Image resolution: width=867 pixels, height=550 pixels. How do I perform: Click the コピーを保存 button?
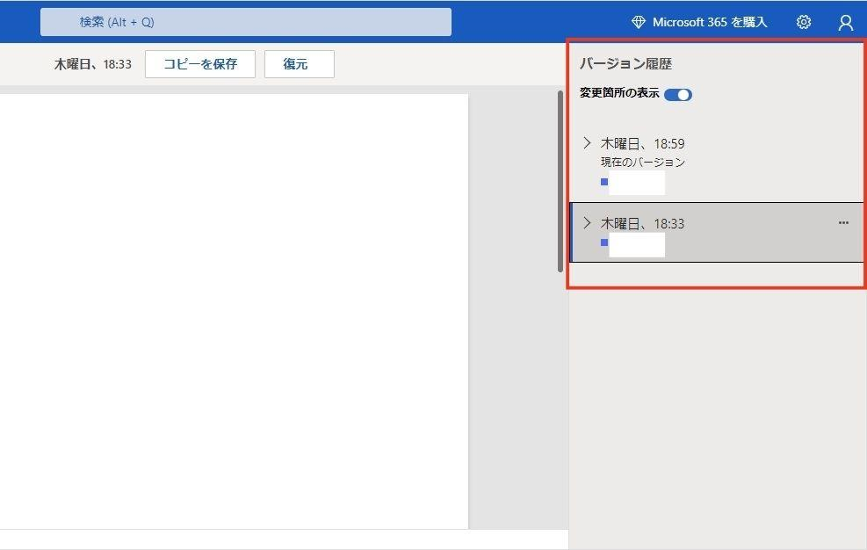[199, 63]
